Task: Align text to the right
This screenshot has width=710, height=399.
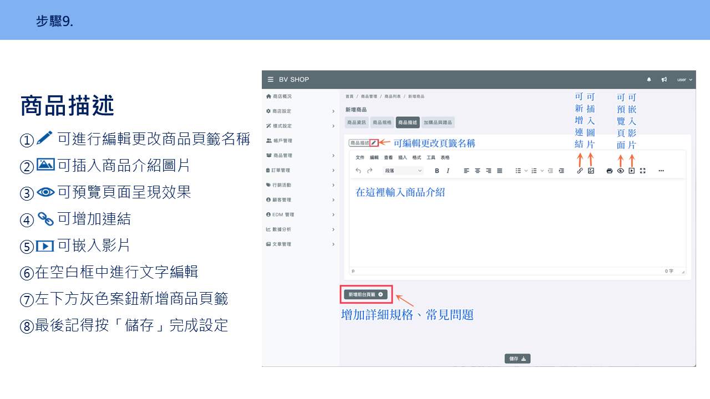Action: [x=489, y=171]
